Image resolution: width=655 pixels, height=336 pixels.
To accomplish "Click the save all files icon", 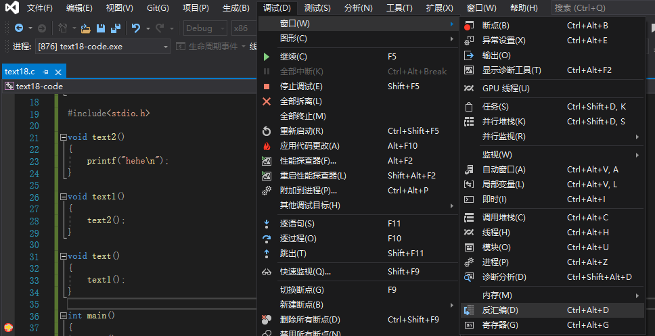I will pos(116,28).
